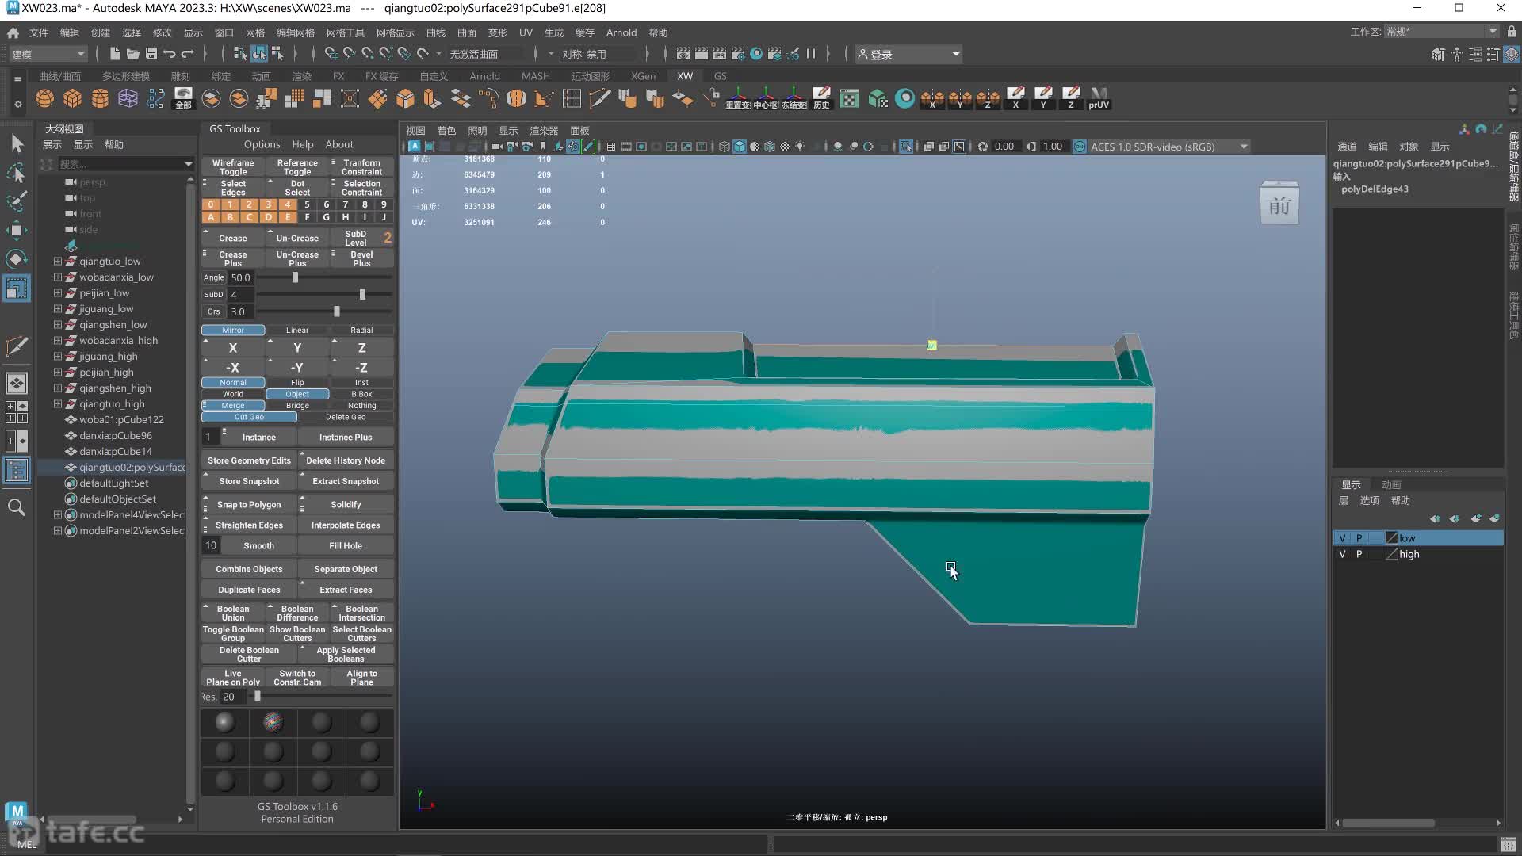Enable Cut Geo option
The image size is (1522, 856).
coord(249,417)
